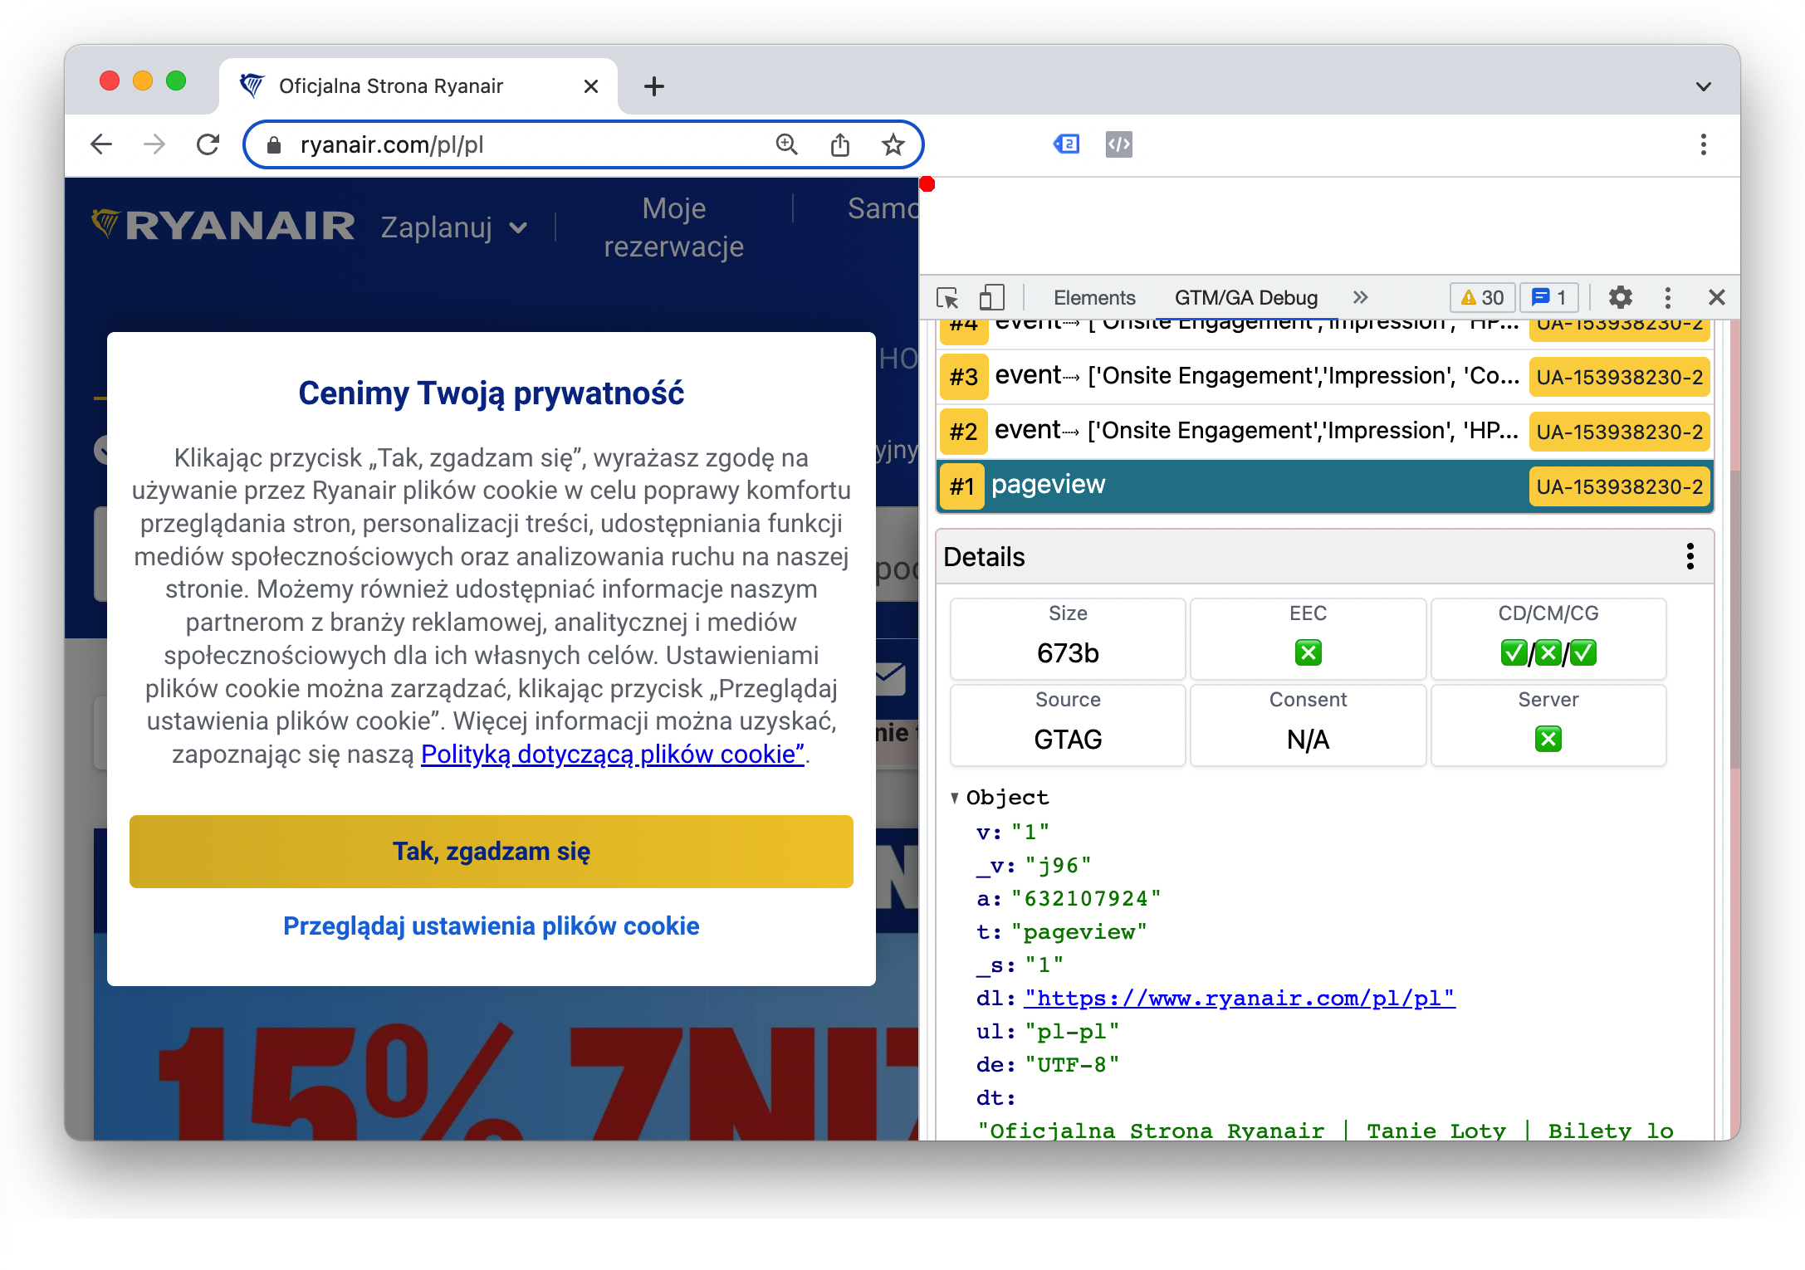Open Chrome three-dot menu
Viewport: 1805px width, 1270px height.
(1704, 144)
